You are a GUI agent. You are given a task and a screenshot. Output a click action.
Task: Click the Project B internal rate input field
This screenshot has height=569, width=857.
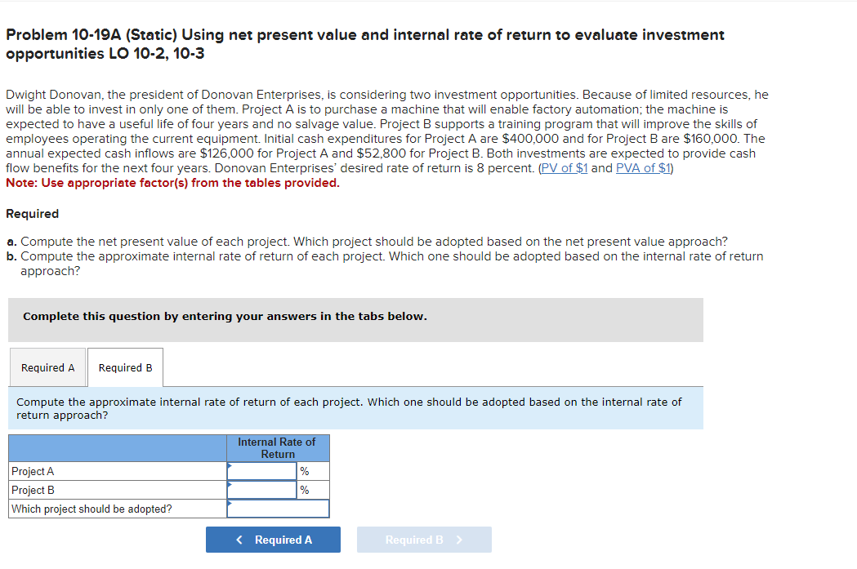[x=260, y=490]
